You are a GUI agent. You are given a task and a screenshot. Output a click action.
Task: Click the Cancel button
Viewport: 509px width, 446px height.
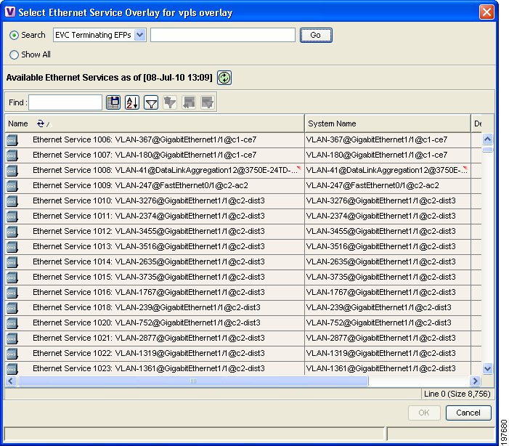coord(468,413)
